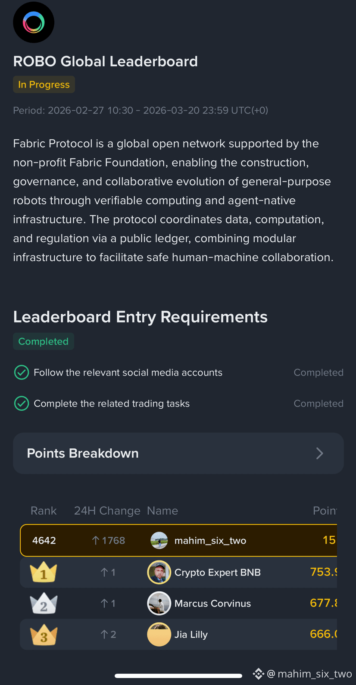Open the Points Breakdown panel
This screenshot has width=356, height=685.
point(178,453)
